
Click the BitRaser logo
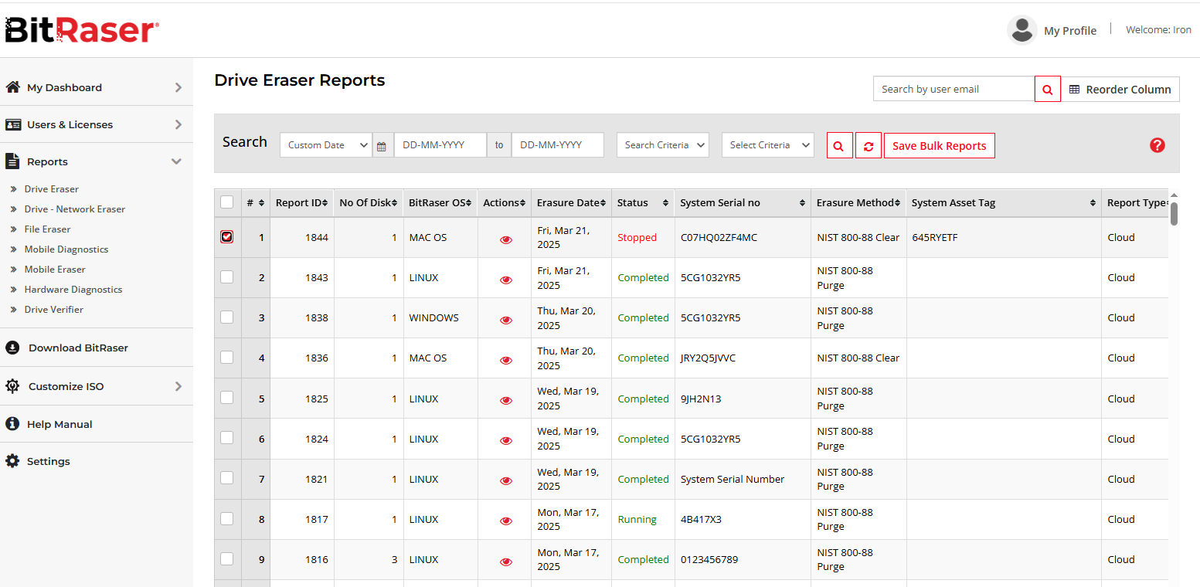[x=82, y=30]
